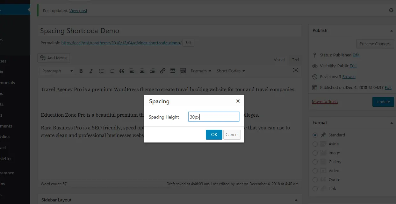
Task: Browse post revisions
Action: point(349,76)
